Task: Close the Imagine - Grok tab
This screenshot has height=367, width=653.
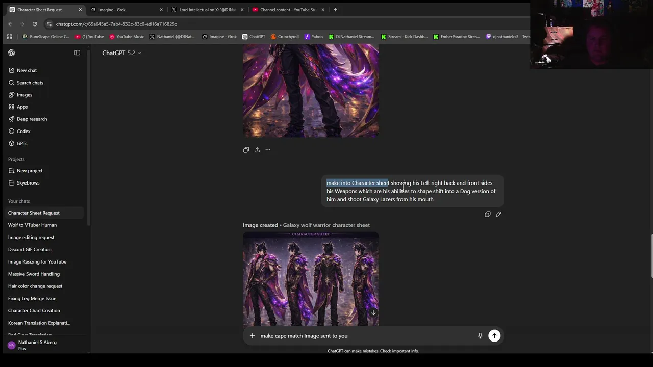Action: coord(161,10)
